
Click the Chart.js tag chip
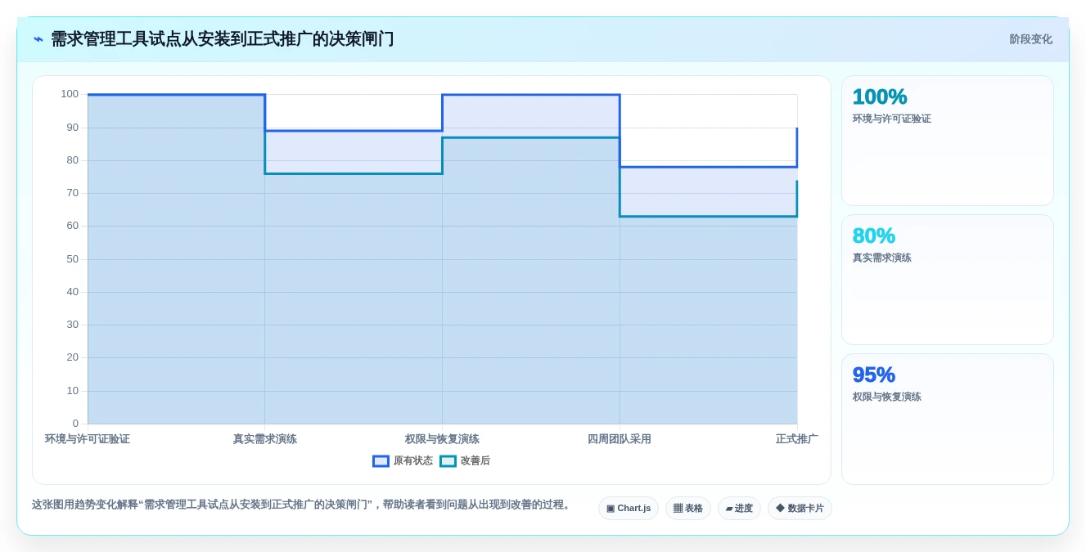pos(629,509)
